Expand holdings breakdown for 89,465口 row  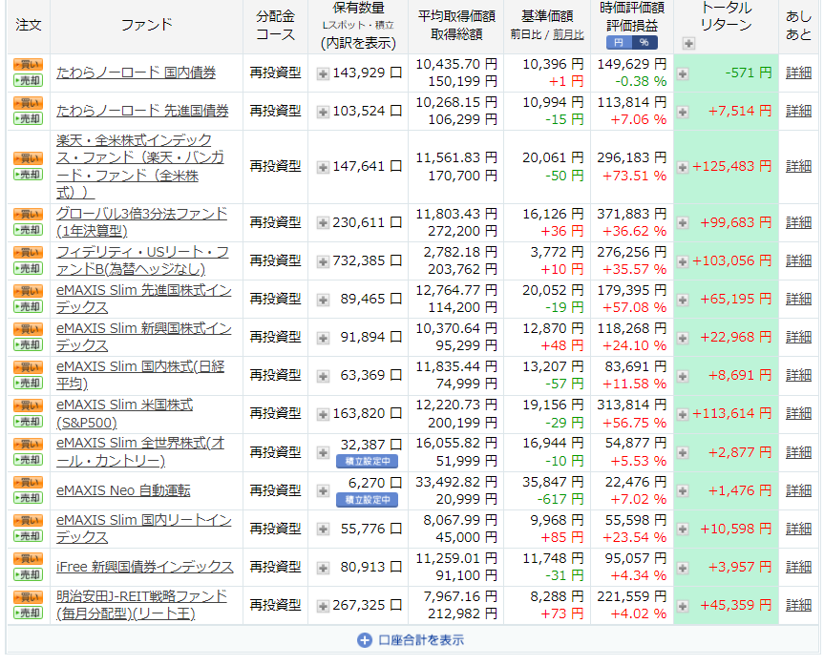[323, 300]
